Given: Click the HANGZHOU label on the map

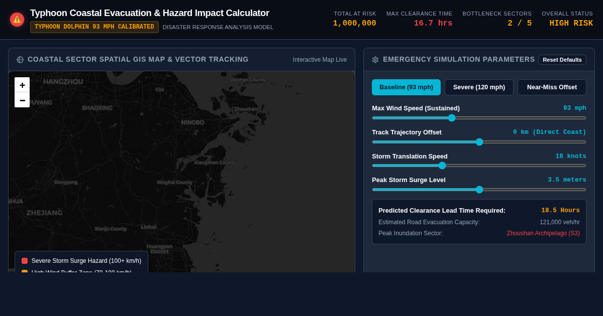Looking at the screenshot, I should 63,82.
